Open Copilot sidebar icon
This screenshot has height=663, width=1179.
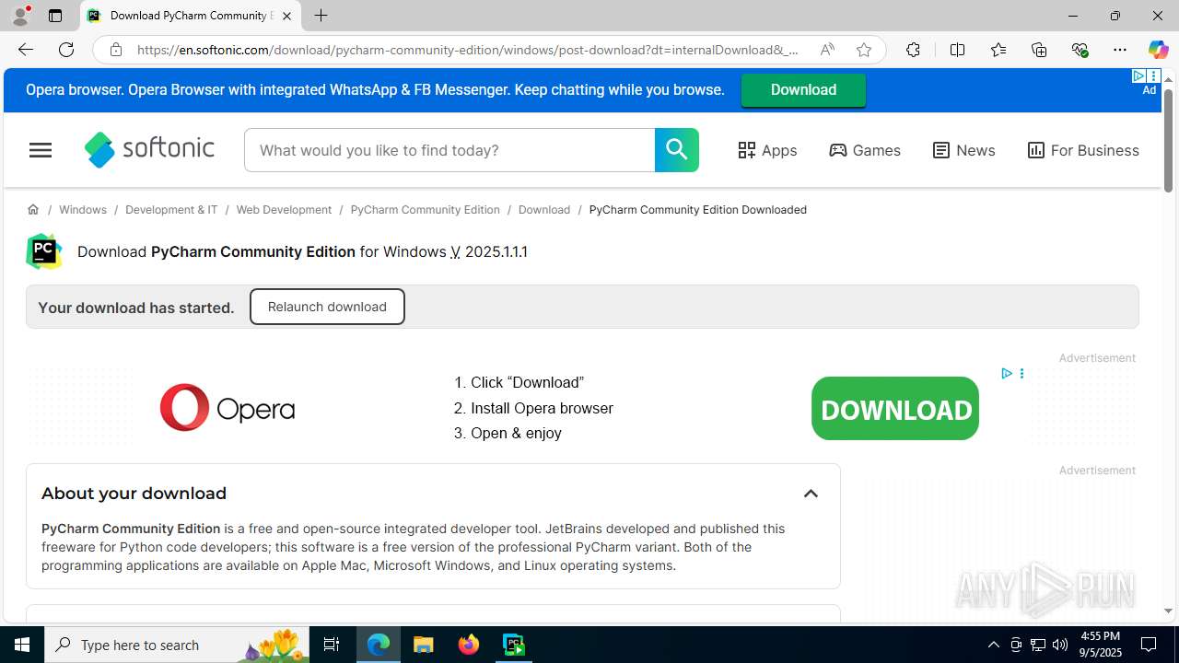pyautogui.click(x=1158, y=50)
